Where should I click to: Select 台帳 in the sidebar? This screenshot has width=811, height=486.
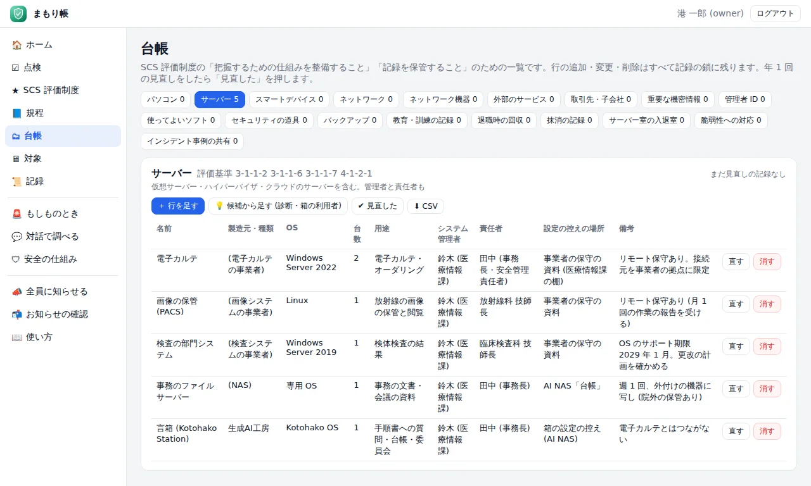coord(63,136)
